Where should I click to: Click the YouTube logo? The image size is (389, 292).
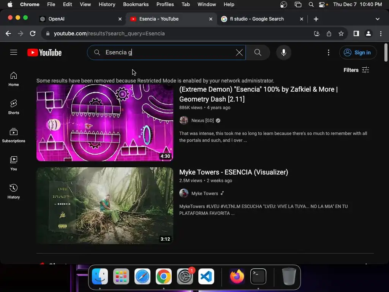(x=44, y=52)
